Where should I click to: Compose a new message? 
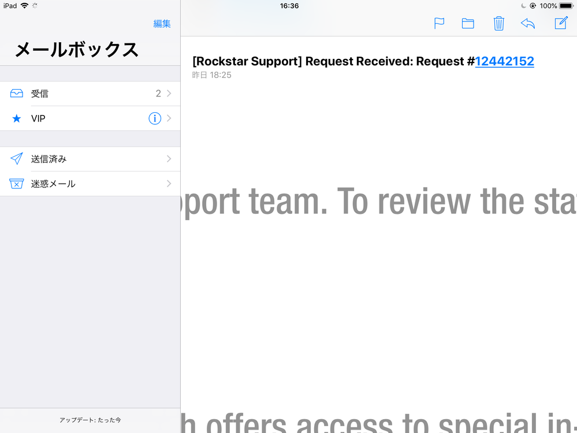click(561, 23)
